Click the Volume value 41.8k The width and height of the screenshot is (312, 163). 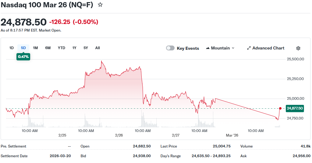[x=305, y=146]
